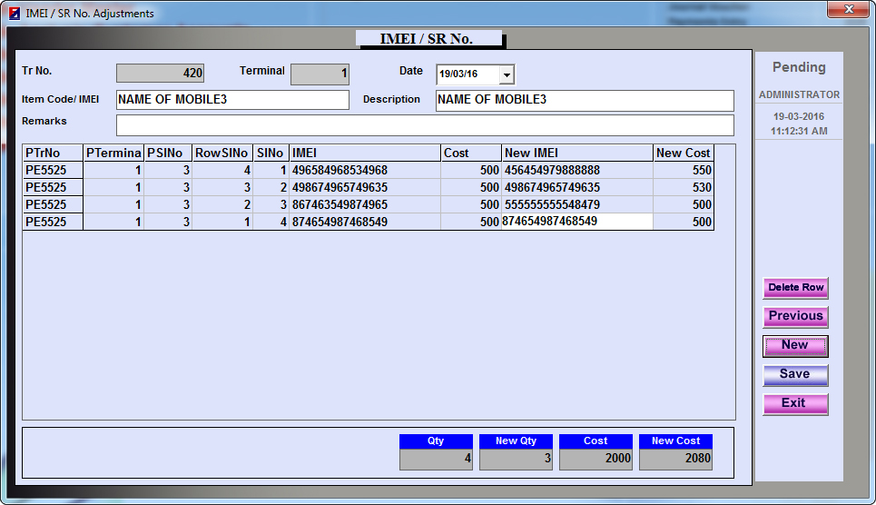Screen dimensions: 876x505
Task: Click the New Qty total field
Action: [x=516, y=459]
